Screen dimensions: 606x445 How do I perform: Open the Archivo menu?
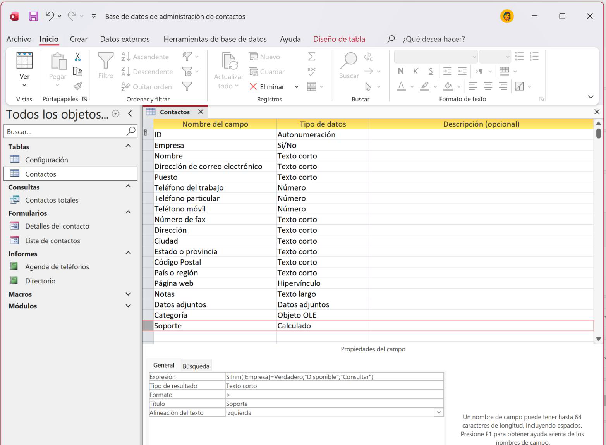[19, 39]
